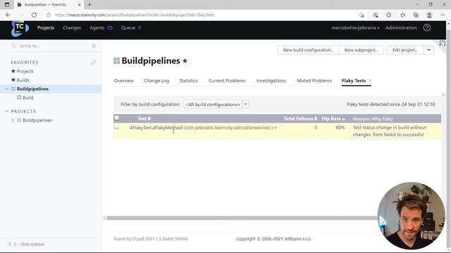The width and height of the screenshot is (451, 253).
Task: Open the Queue menu
Action: coord(128,28)
